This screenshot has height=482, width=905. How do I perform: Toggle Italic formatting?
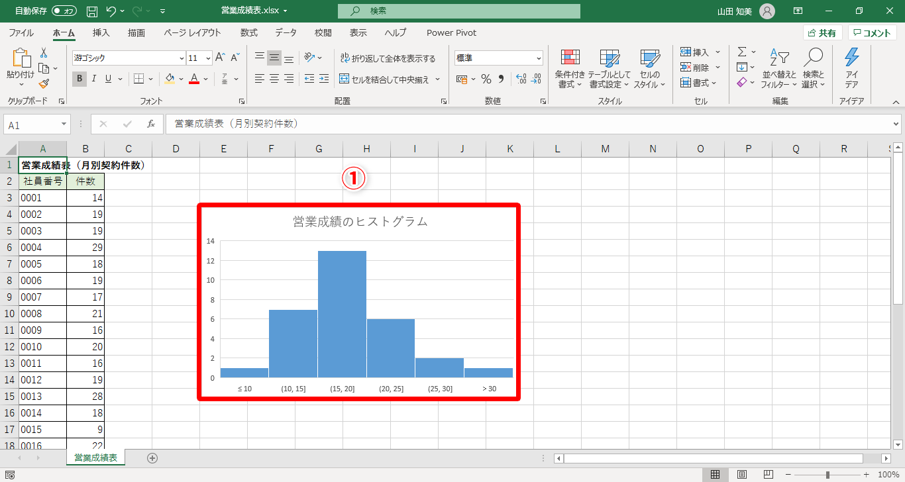(93, 79)
